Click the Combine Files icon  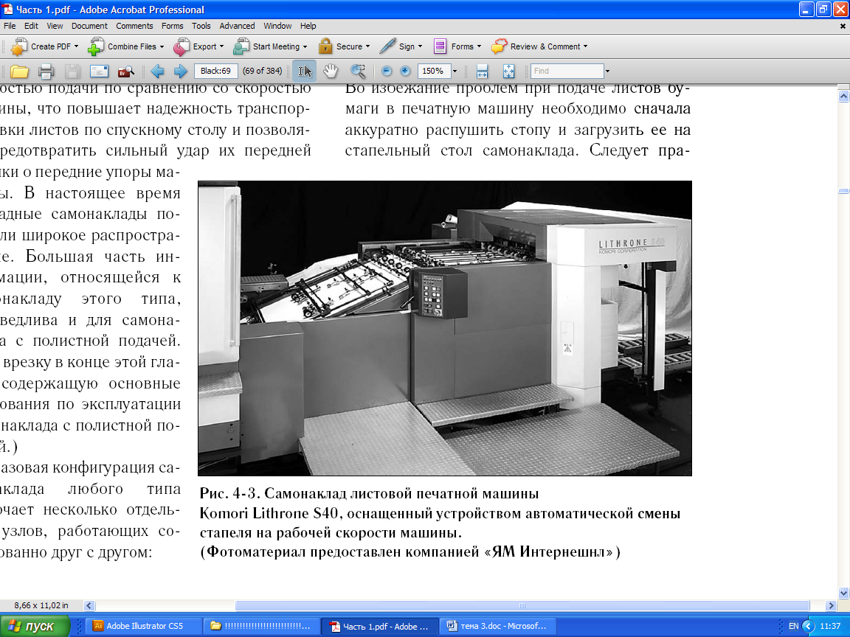(x=96, y=46)
